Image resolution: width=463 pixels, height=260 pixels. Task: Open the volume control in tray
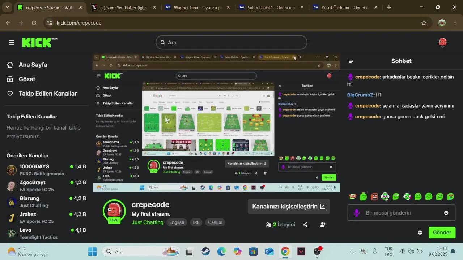411,251
